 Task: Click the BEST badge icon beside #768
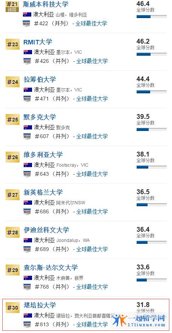(27, 287)
